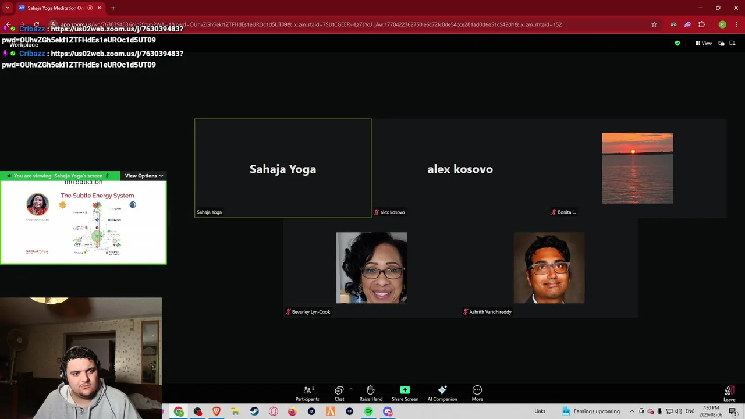Bookmark this page with the star icon
This screenshot has height=419, width=745.
click(654, 24)
